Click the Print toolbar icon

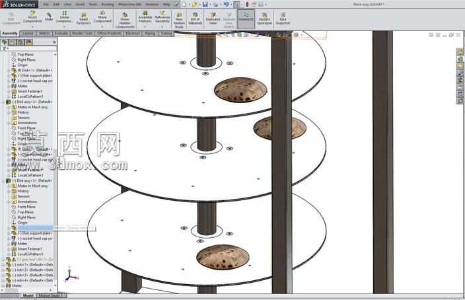215,5
